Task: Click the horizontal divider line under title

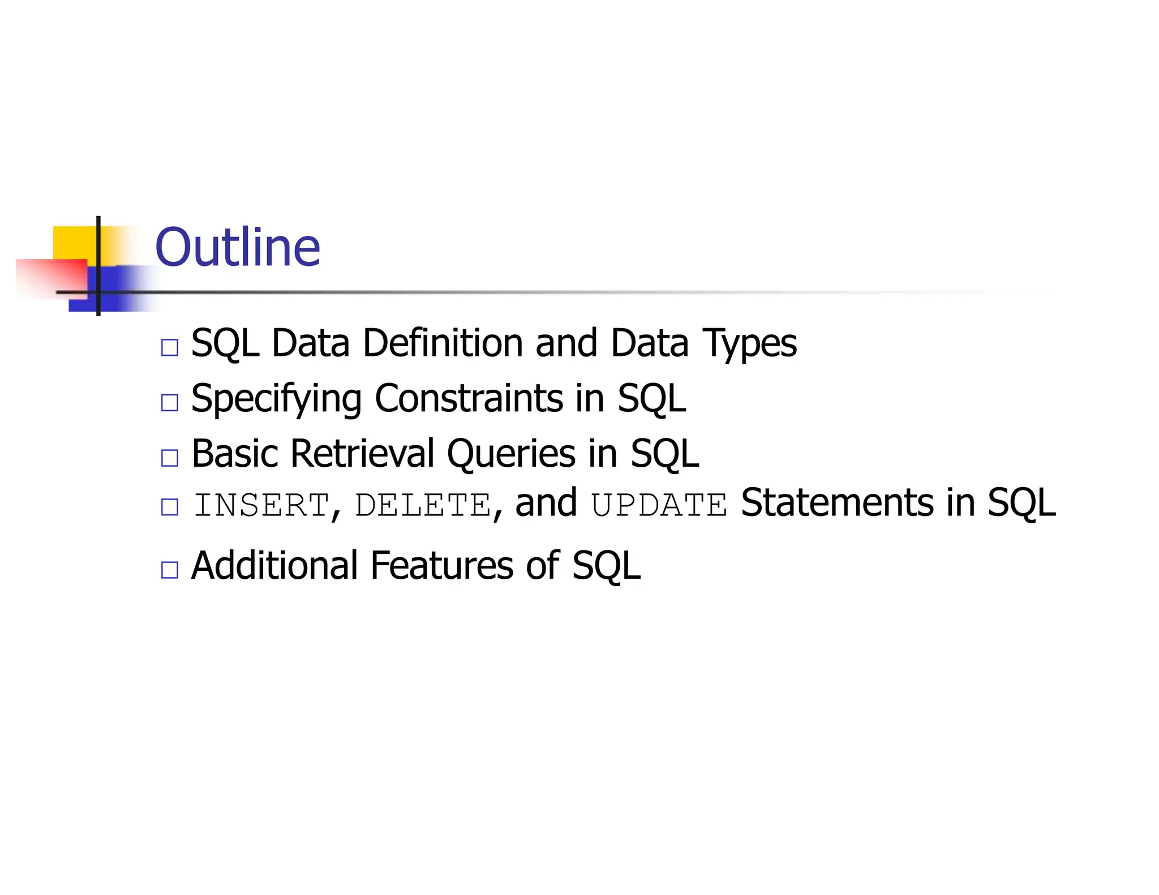Action: tap(555, 292)
